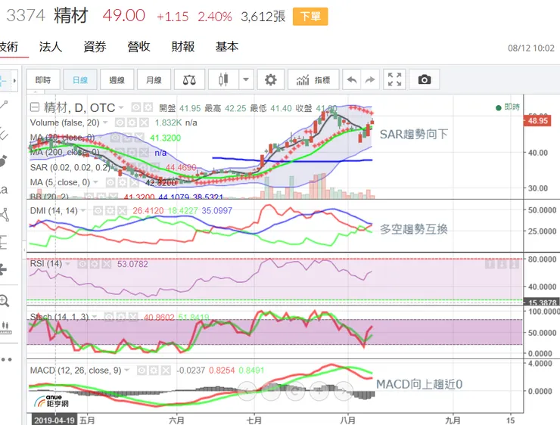The height and width of the screenshot is (425, 560).
Task: Remove the RSI indicator
Action: [x=107, y=264]
